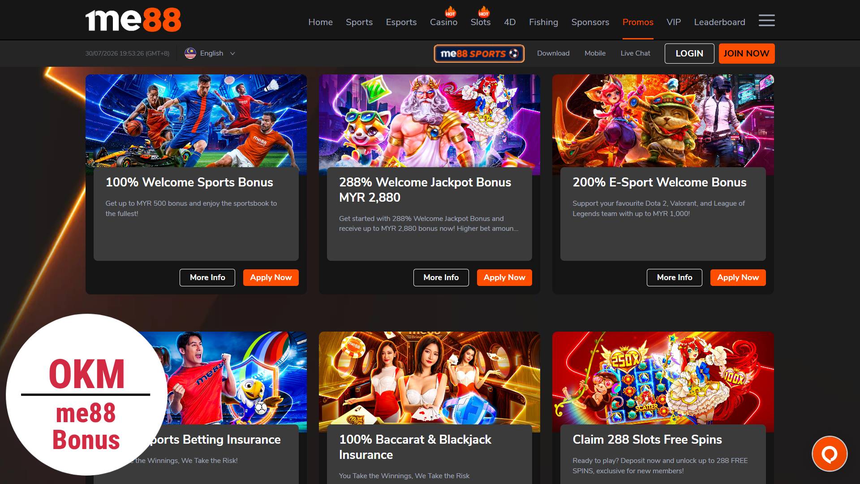Click the Download link
This screenshot has width=860, height=484.
pos(553,53)
